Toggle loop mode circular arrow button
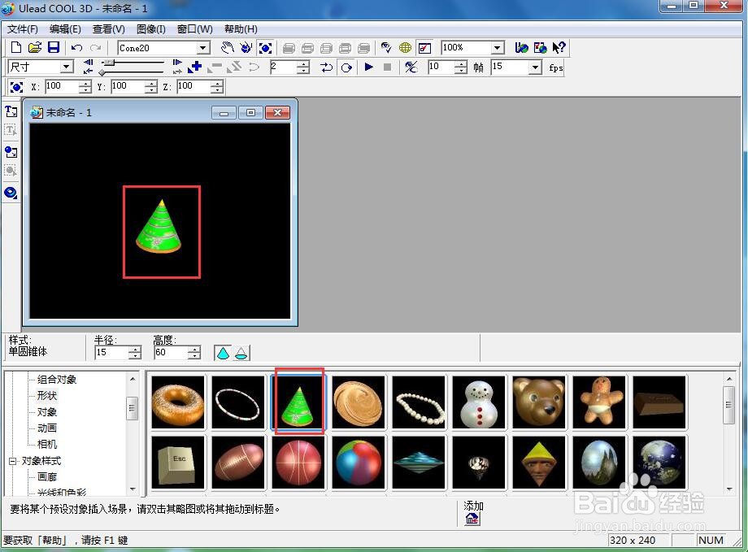 346,67
